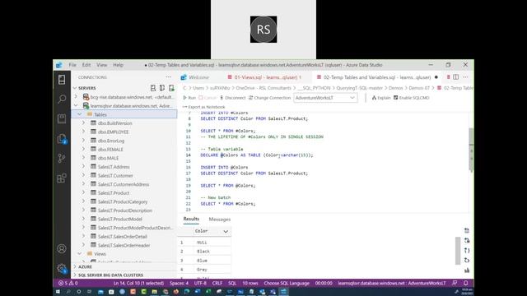Toggle Enable SQLCMD mode
This screenshot has height=296, width=527.
pos(412,98)
